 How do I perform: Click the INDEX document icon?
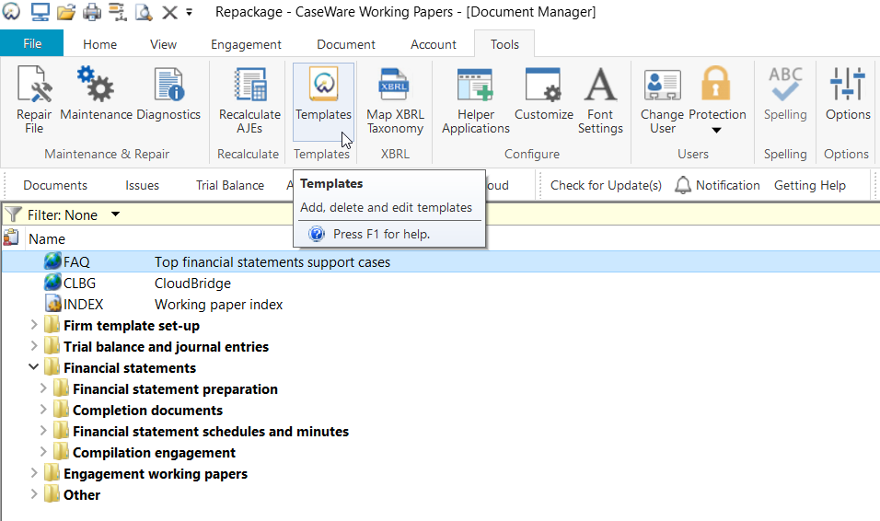point(52,304)
